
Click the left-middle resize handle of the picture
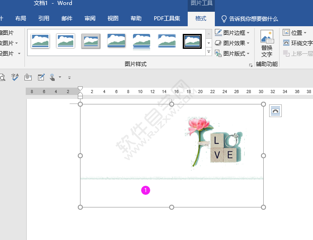(80, 155)
